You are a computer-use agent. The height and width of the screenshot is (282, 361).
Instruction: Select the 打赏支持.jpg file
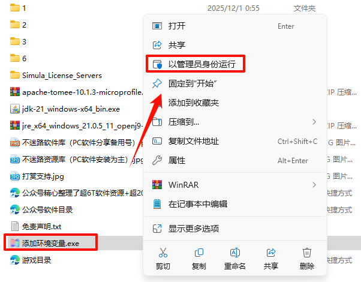coord(37,176)
